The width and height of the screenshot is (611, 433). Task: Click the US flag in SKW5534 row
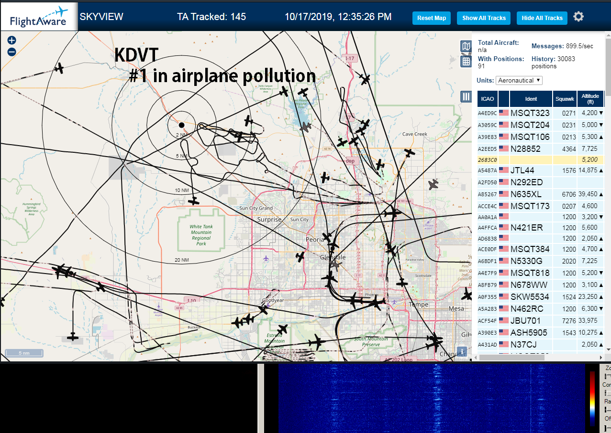[x=504, y=296]
